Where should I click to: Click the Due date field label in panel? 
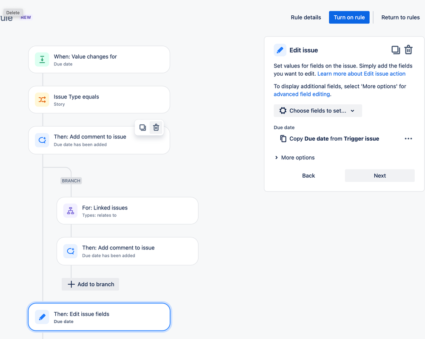[284, 127]
